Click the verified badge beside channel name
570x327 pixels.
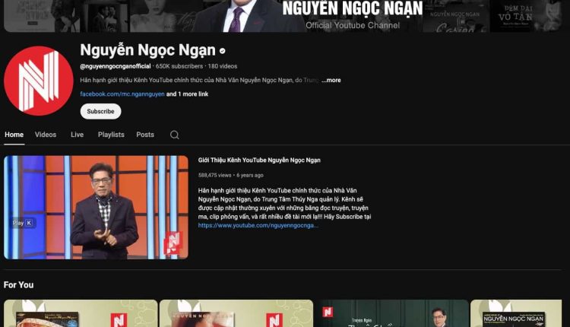coord(222,51)
